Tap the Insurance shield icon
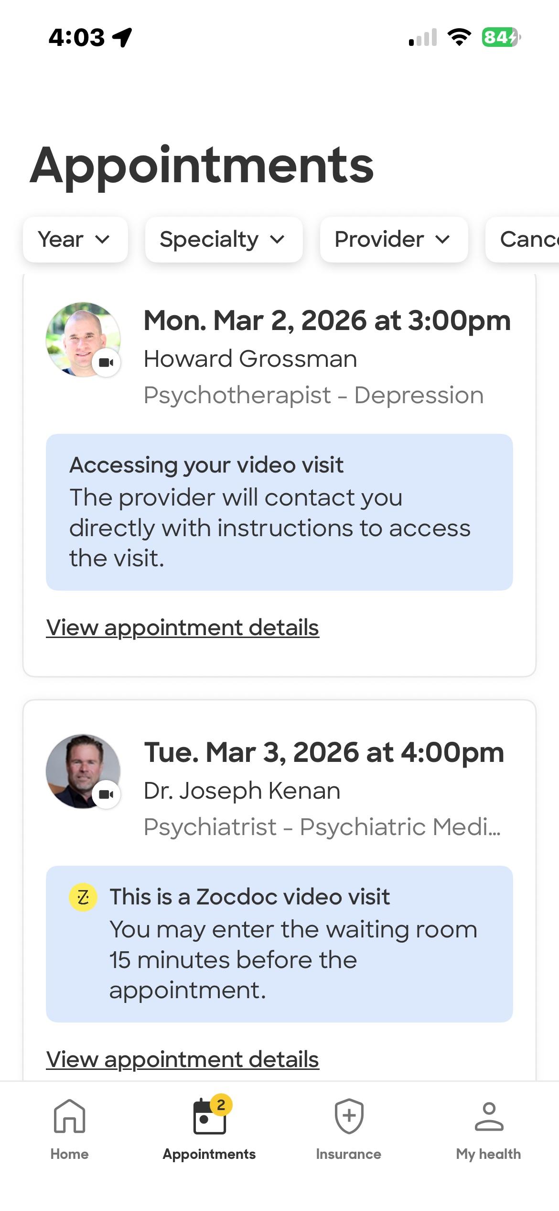 click(349, 1116)
